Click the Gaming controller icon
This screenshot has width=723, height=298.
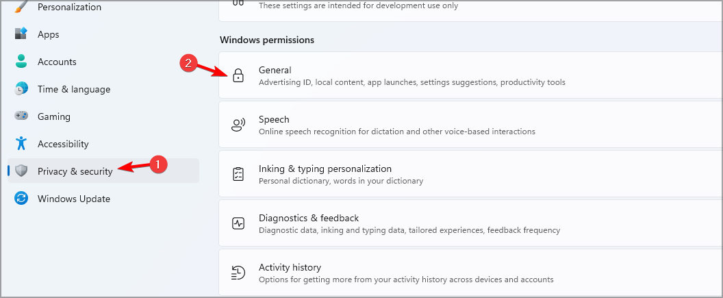click(21, 116)
